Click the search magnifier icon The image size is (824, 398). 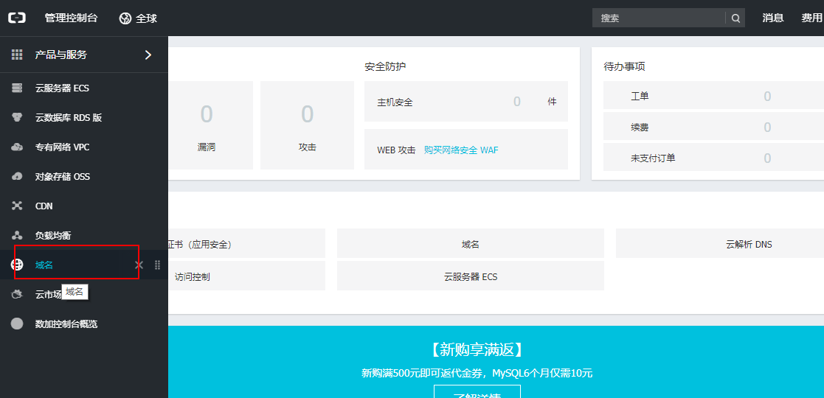click(735, 18)
